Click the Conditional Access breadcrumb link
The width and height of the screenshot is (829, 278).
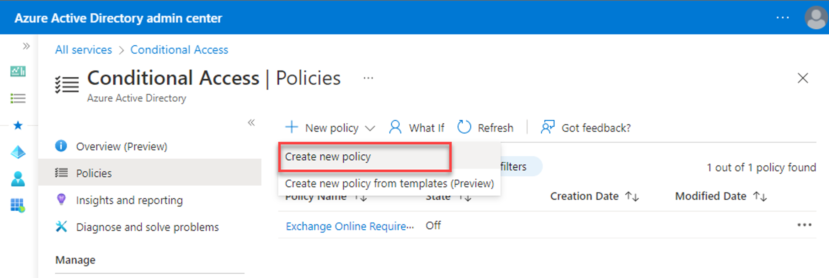pos(179,50)
